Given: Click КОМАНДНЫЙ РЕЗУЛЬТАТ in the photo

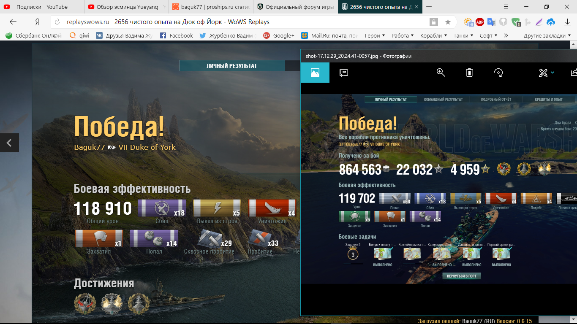Looking at the screenshot, I should 444,100.
